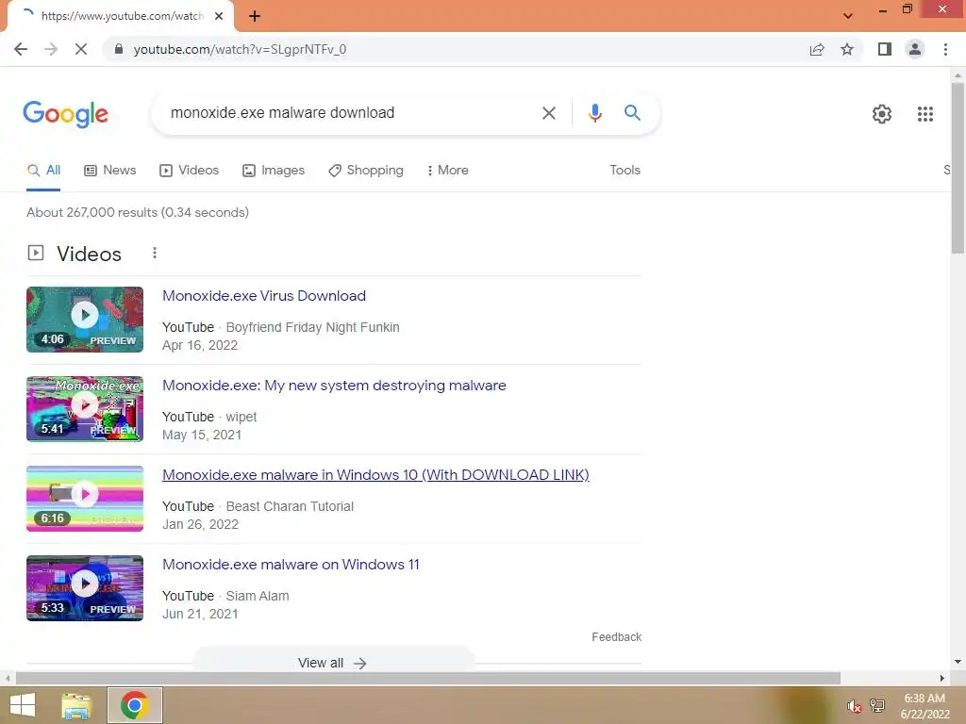This screenshot has height=724, width=966.
Task: Click the scrollbar down arrow
Action: click(x=958, y=661)
